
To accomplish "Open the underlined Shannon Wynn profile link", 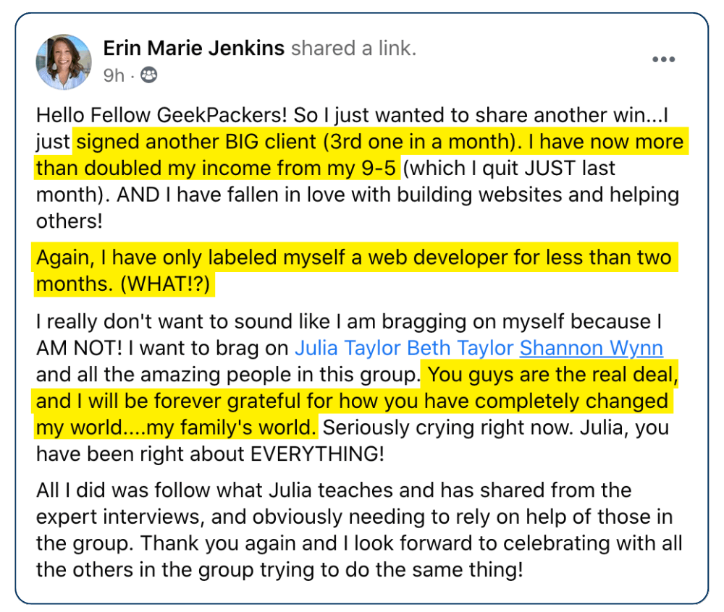I will click(x=592, y=348).
